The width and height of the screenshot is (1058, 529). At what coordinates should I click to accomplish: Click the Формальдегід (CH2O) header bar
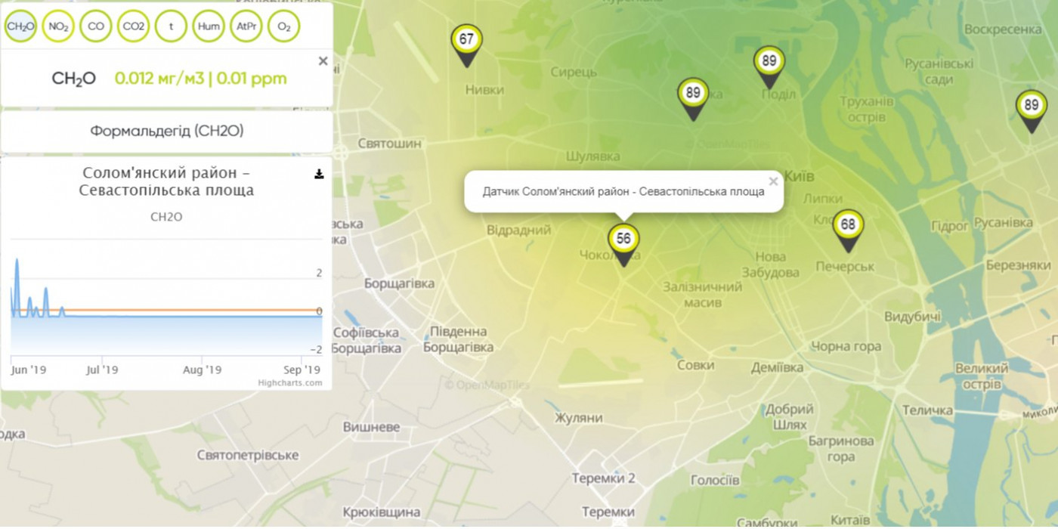(x=167, y=131)
